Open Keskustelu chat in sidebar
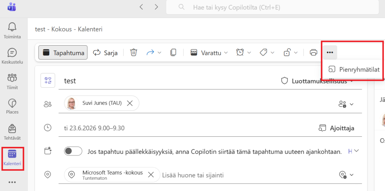The width and height of the screenshot is (385, 191). point(12,56)
